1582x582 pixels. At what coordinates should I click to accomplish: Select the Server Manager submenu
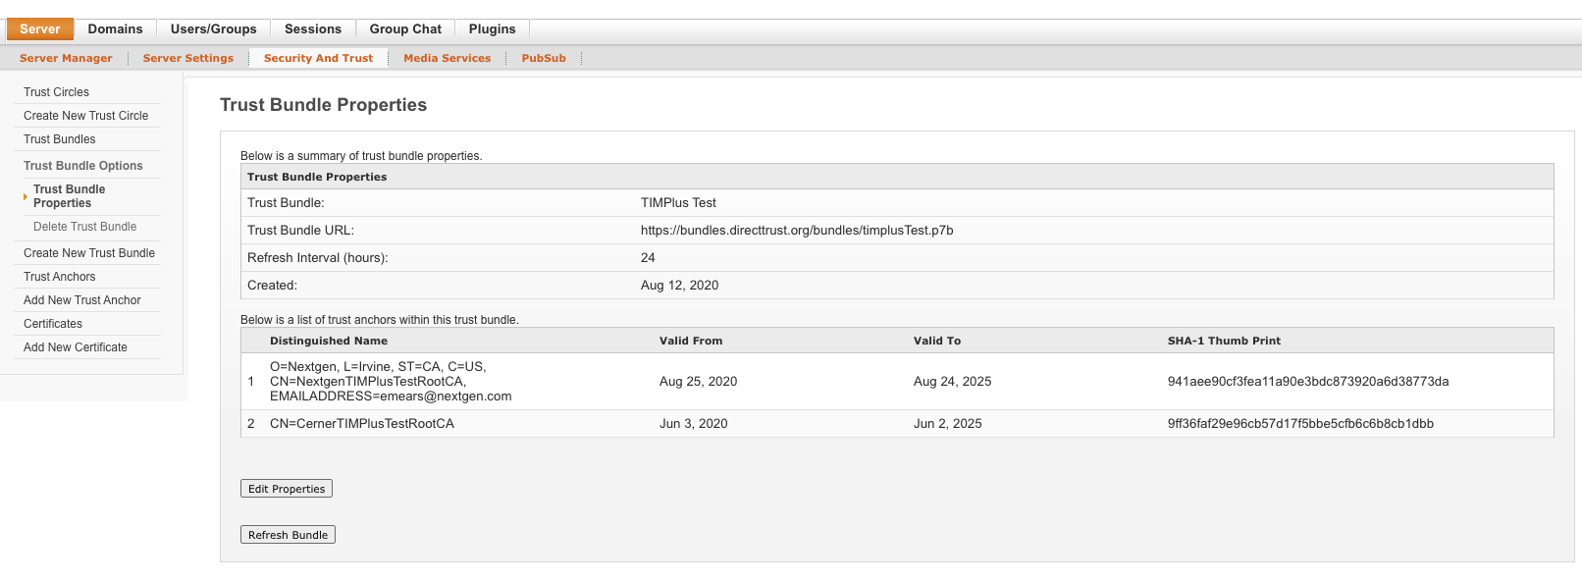(66, 58)
